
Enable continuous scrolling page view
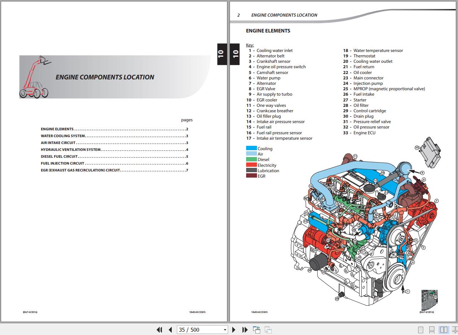coord(432,330)
